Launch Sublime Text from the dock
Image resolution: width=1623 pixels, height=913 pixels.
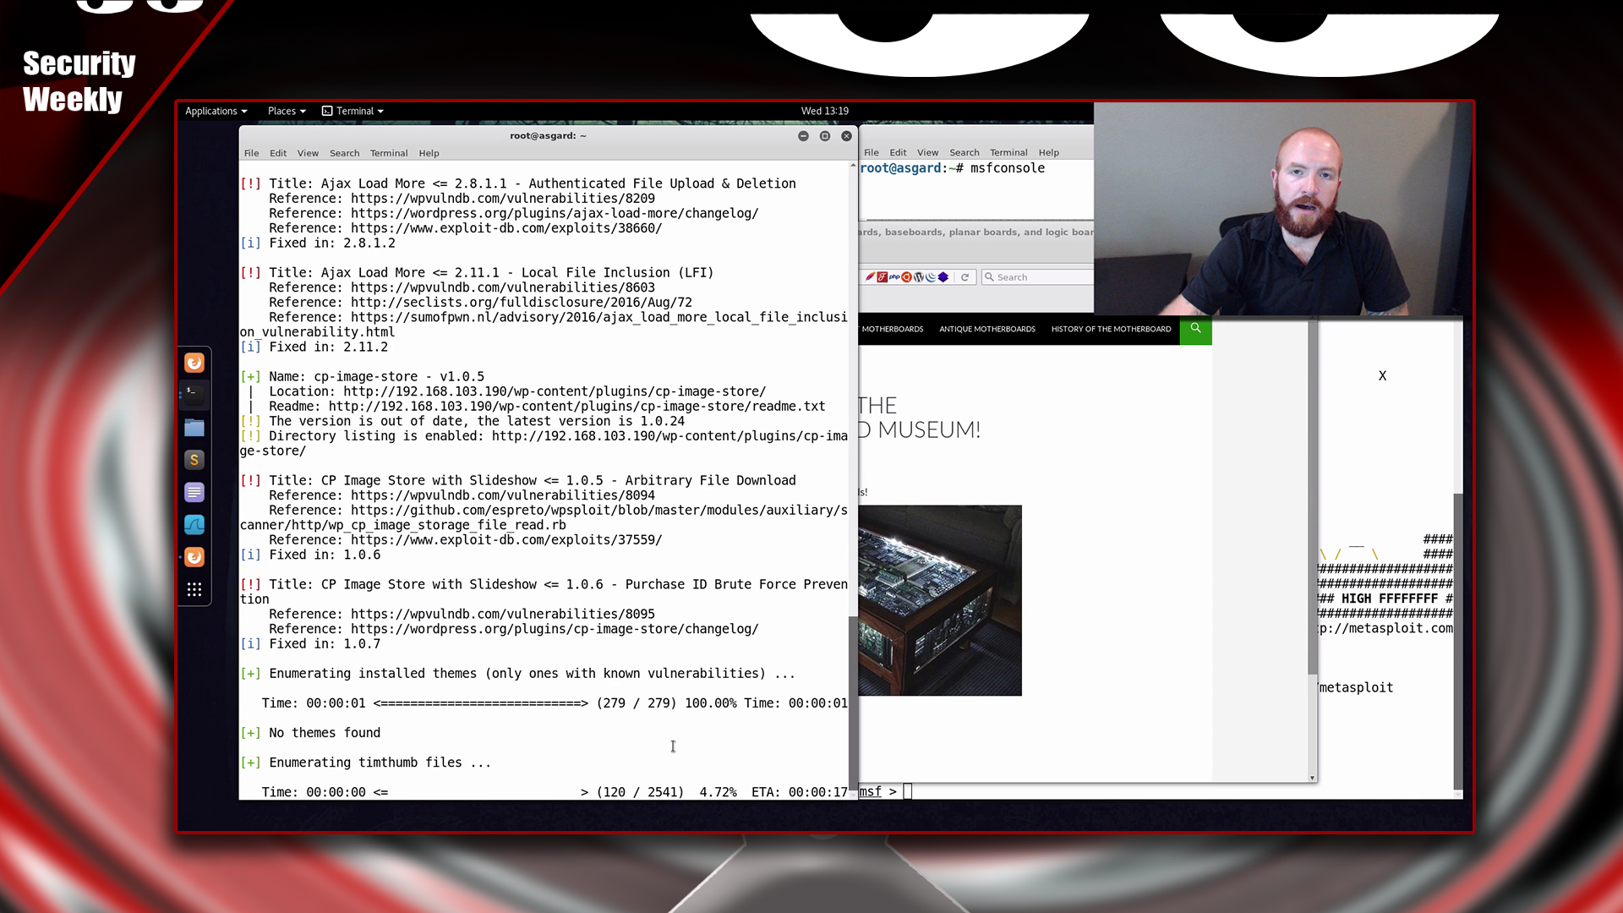pos(194,460)
